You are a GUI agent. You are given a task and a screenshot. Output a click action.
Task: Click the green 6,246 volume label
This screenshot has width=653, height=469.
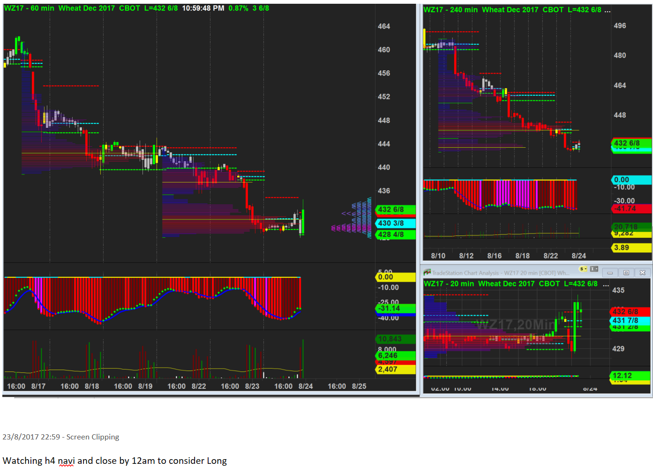(396, 356)
